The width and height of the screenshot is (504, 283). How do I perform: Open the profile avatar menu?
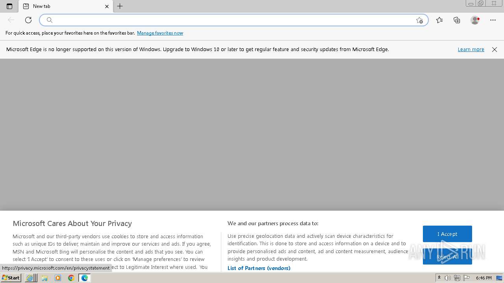475,20
